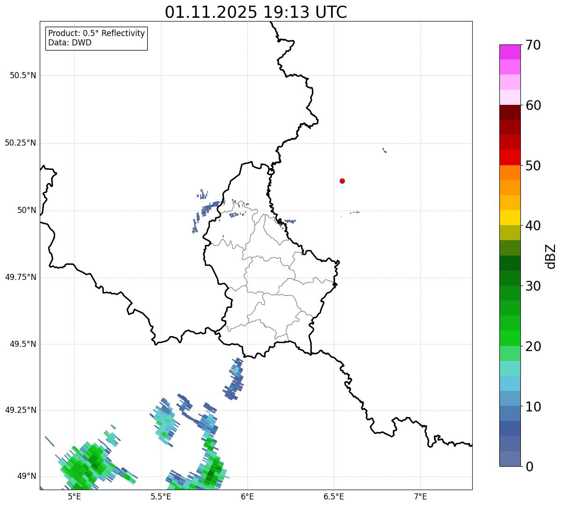Click the 50.5°N latitude label
562x506 pixels.
[x=23, y=75]
